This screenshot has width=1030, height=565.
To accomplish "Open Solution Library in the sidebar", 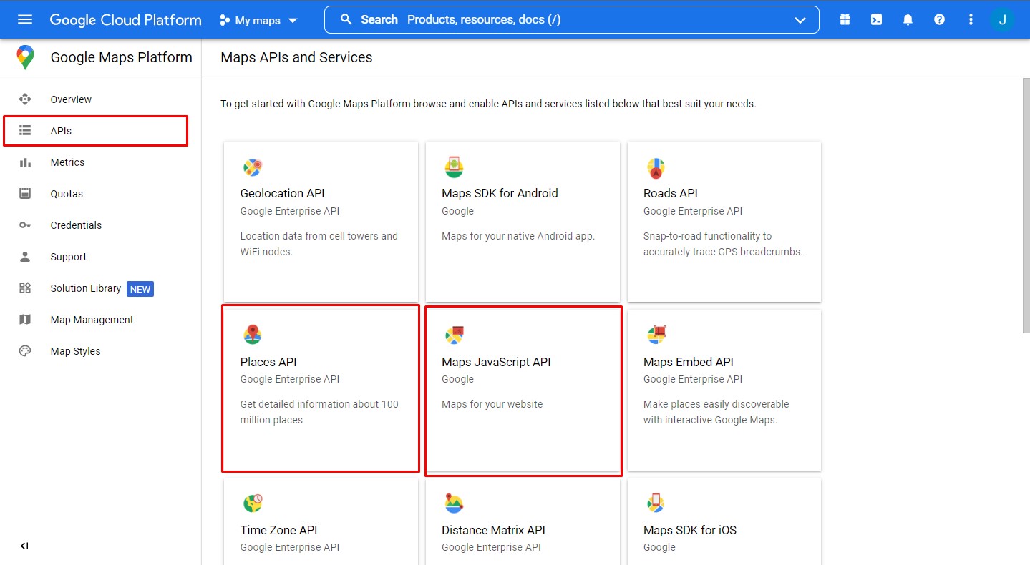I will (x=85, y=288).
